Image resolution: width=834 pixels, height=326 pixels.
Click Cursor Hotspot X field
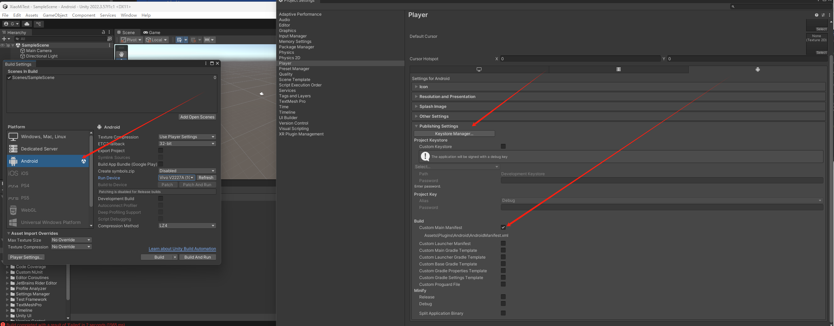coord(580,59)
